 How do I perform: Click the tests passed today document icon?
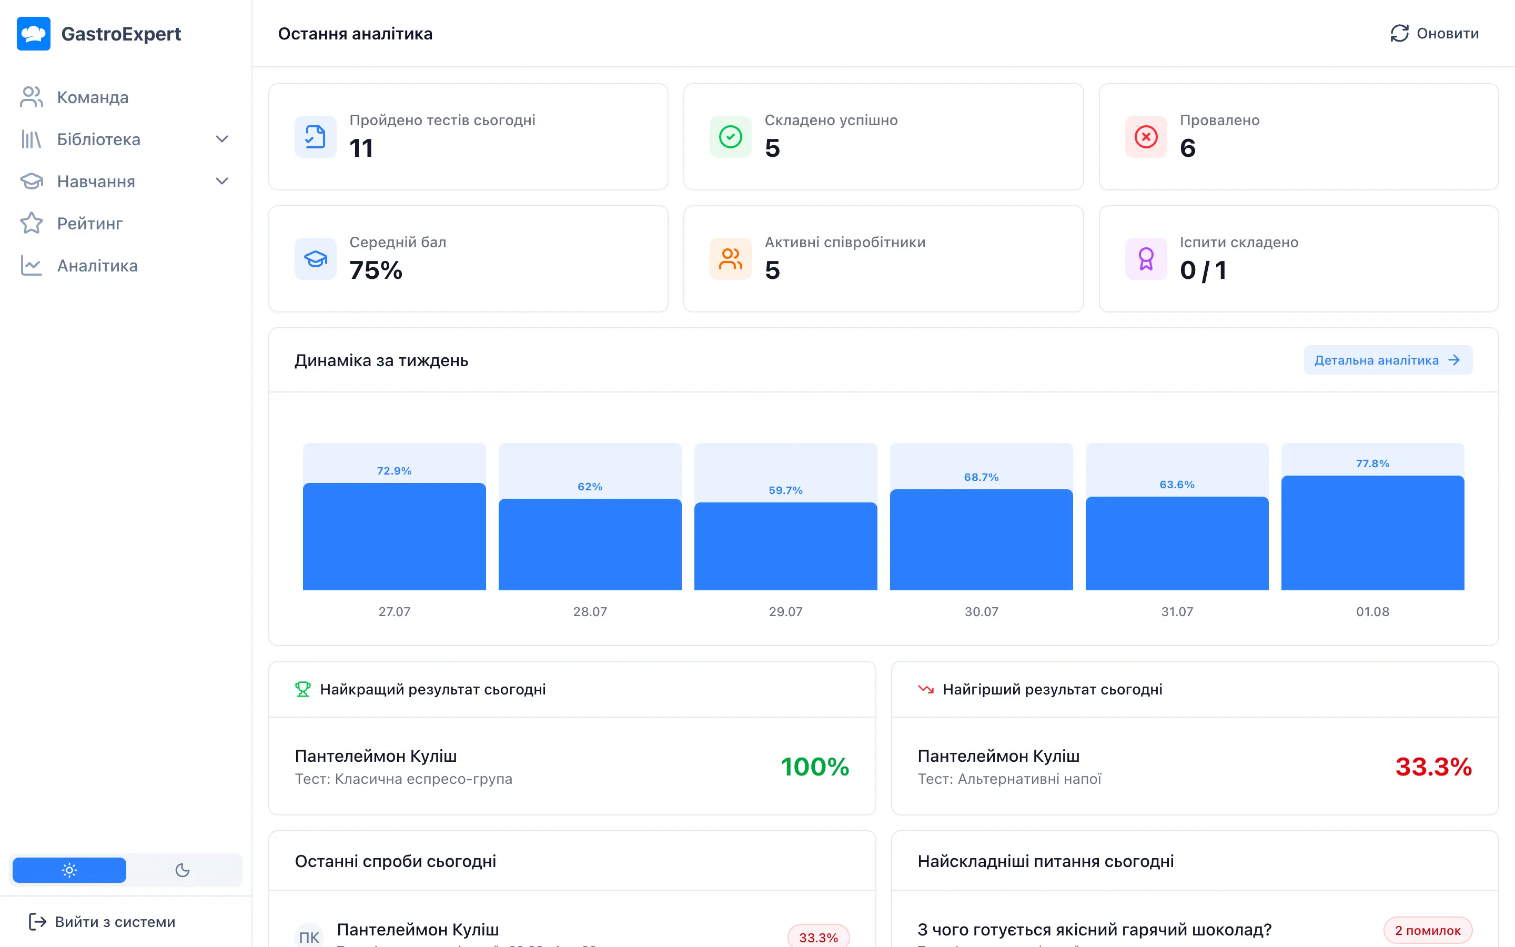coord(316,137)
